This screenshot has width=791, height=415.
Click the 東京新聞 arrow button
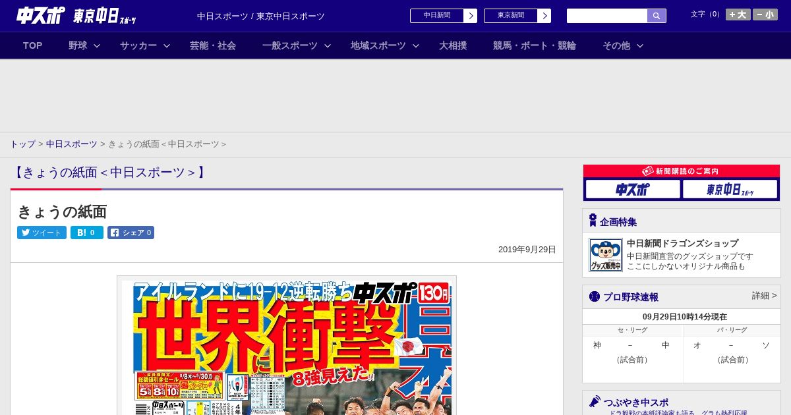click(x=544, y=16)
